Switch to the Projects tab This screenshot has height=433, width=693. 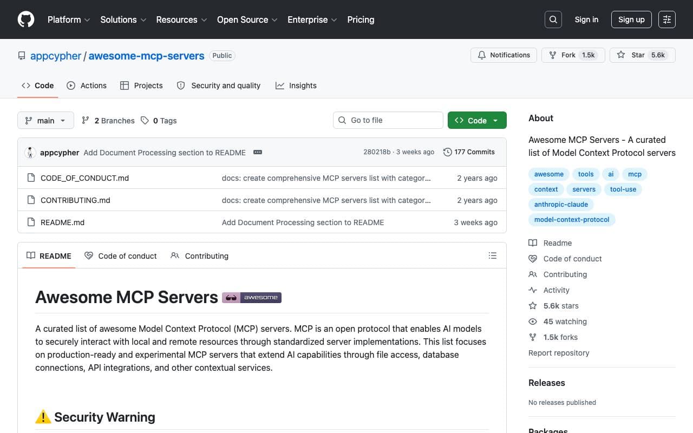coord(141,86)
